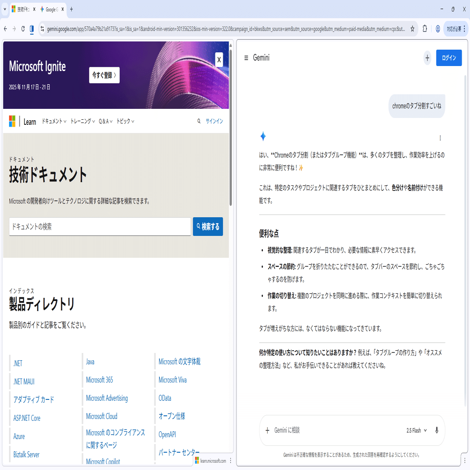
Task: Close the Google Gemini tab
Action: [63, 9]
